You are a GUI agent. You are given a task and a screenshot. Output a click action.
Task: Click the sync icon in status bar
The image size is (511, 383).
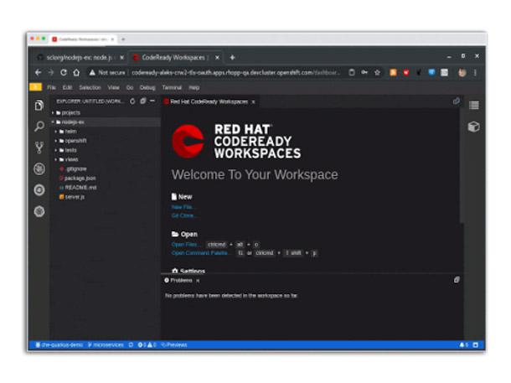(x=131, y=344)
